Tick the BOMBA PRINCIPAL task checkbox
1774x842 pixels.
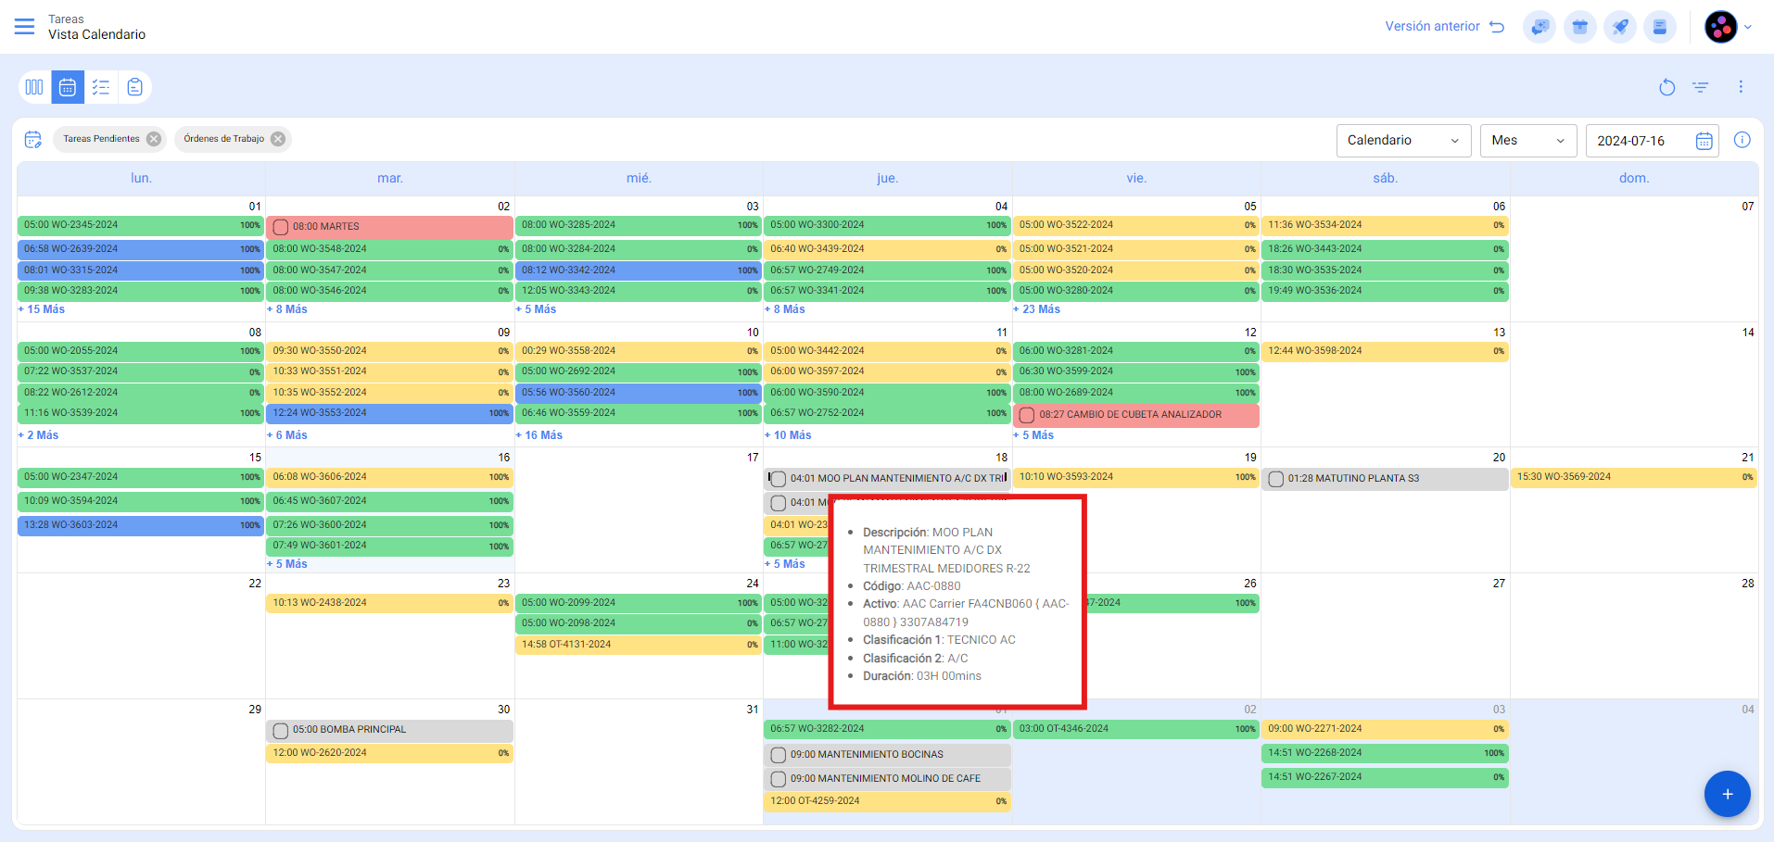[x=281, y=731]
